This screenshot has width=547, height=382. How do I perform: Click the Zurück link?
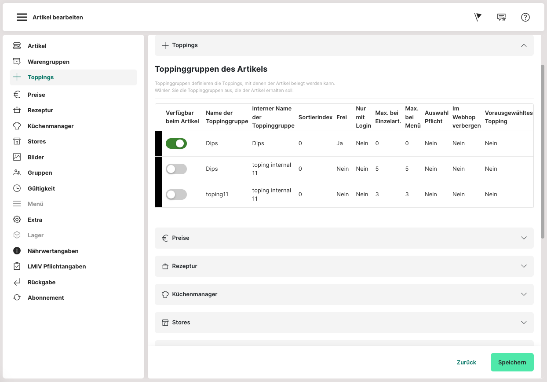coord(466,362)
